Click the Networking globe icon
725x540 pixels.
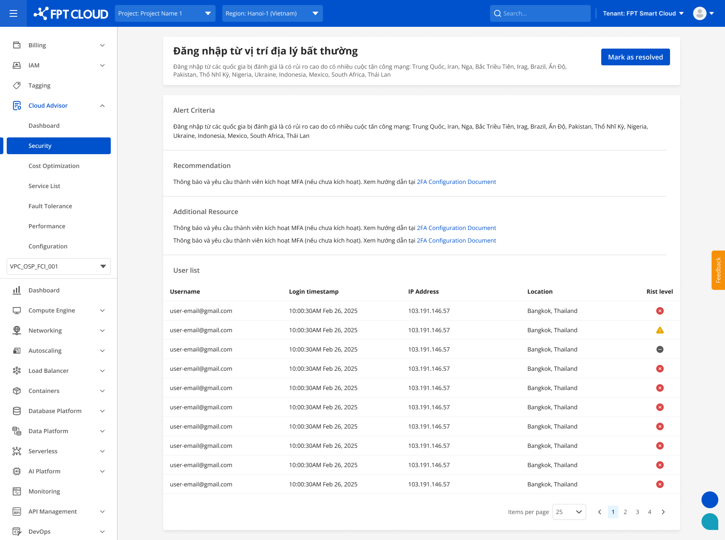17,331
